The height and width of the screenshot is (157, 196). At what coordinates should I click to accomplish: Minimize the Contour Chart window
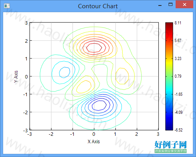pyautogui.click(x=160, y=5)
